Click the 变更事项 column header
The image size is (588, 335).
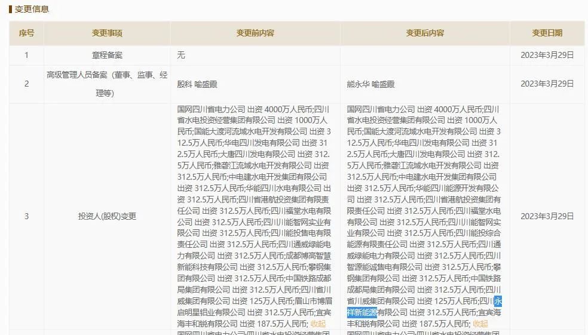pyautogui.click(x=107, y=33)
